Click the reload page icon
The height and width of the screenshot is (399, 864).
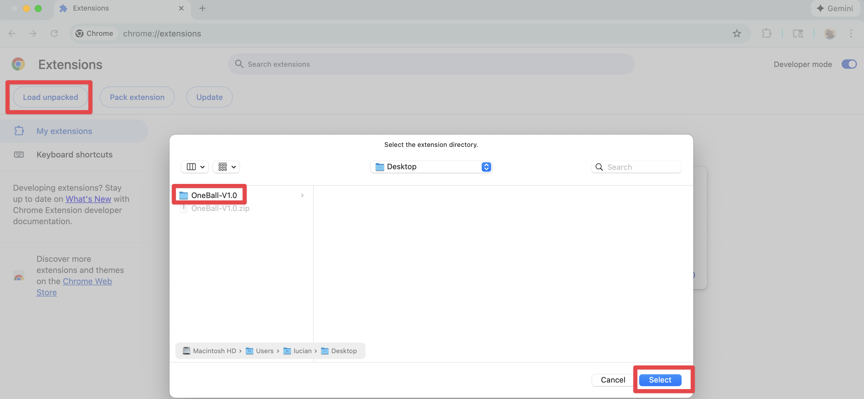click(54, 33)
